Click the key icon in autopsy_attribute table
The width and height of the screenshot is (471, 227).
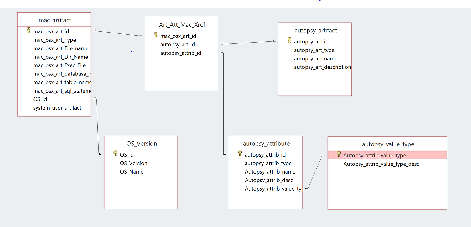(x=240, y=153)
